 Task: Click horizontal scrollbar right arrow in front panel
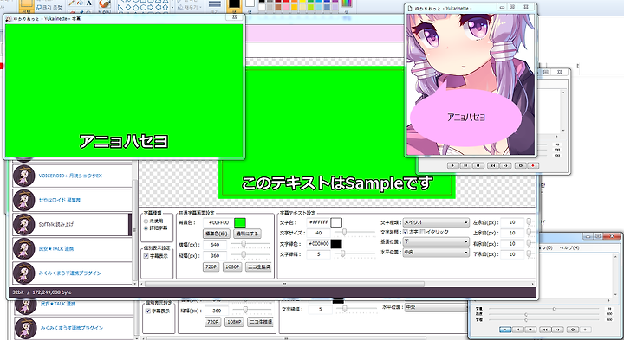(532, 284)
